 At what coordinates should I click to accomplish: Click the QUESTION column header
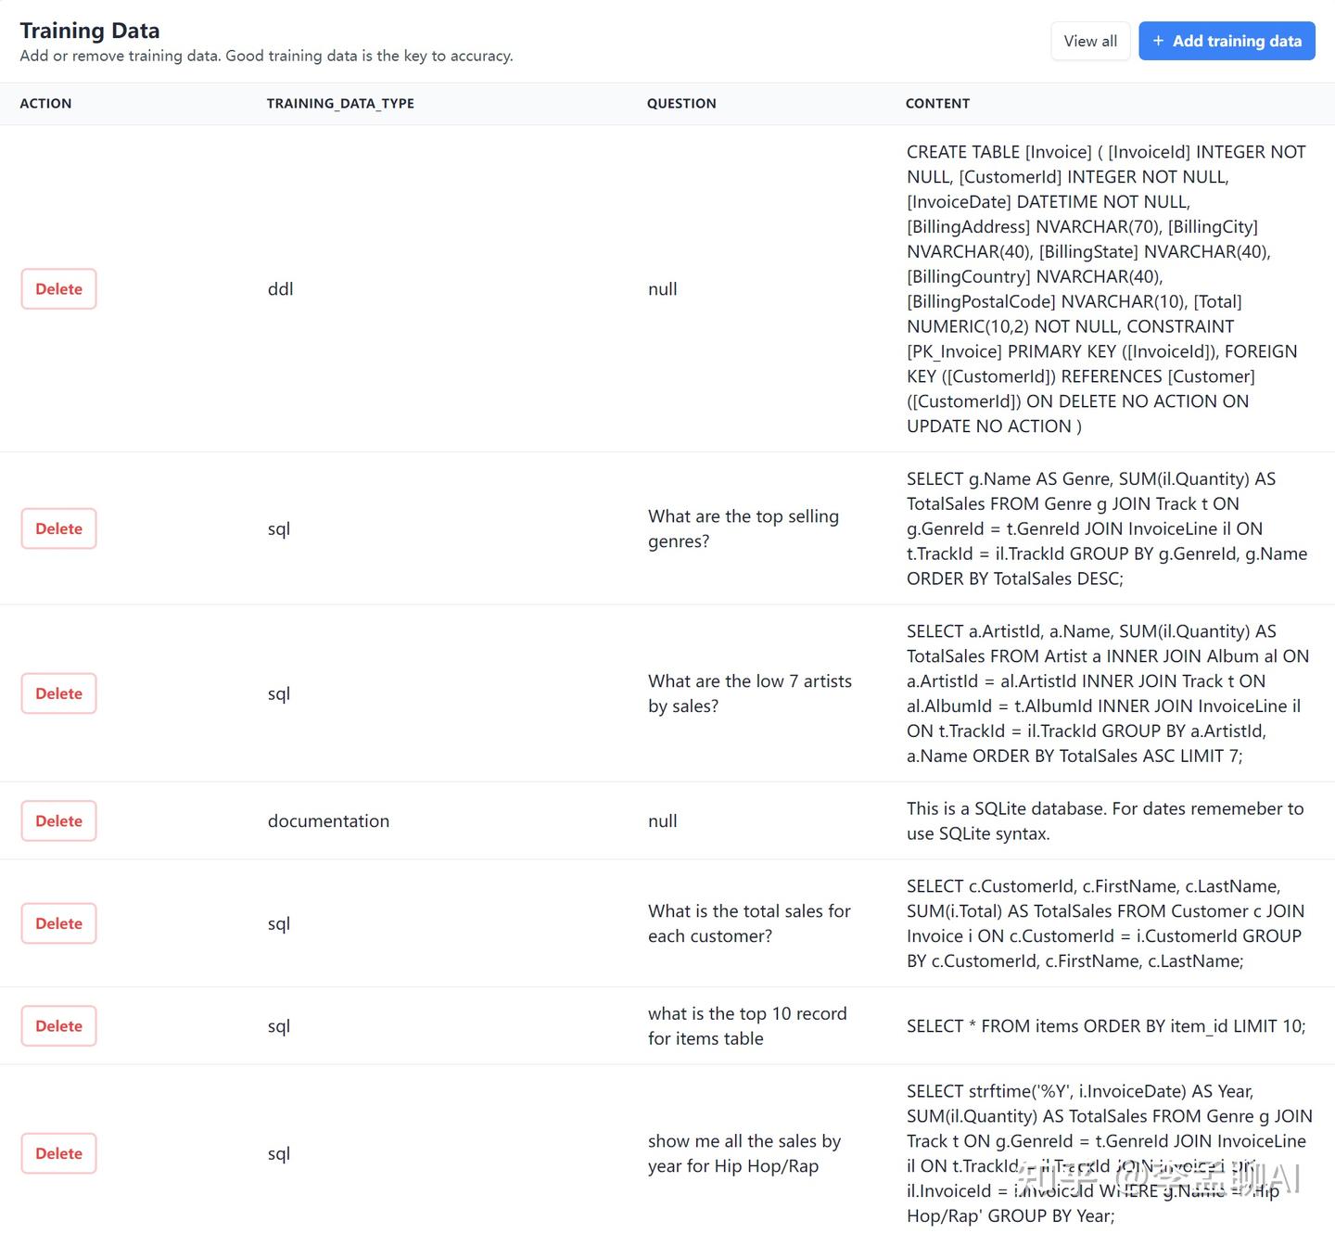[681, 104]
